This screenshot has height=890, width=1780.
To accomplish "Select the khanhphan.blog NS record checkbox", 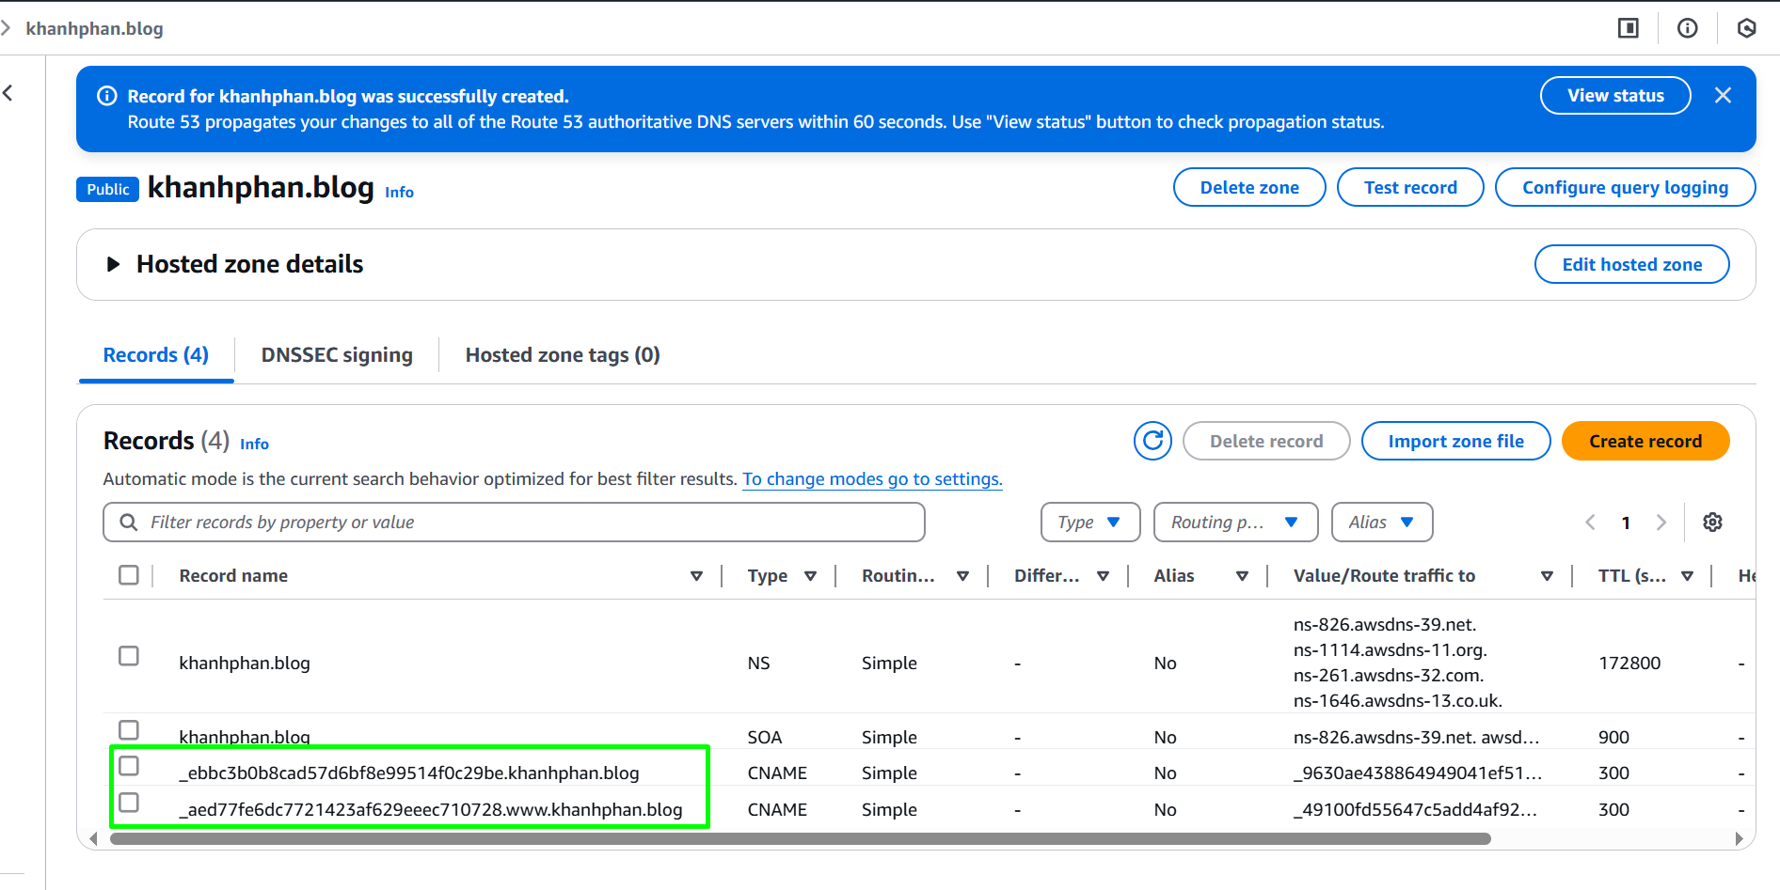I will pyautogui.click(x=129, y=656).
